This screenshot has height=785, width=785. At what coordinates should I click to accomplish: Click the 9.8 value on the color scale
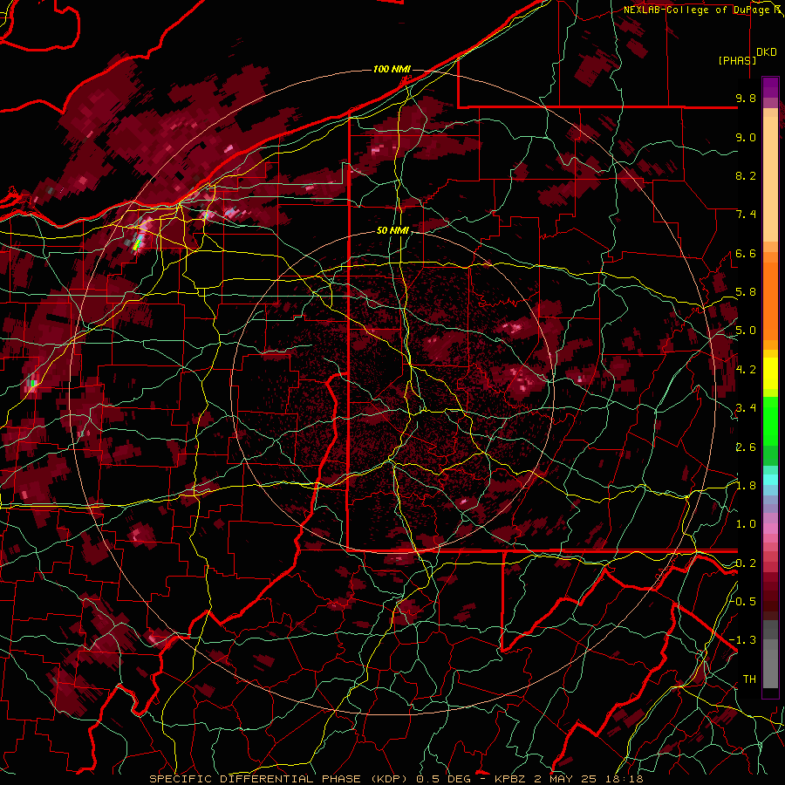(746, 98)
